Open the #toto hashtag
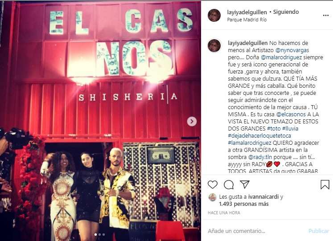This screenshot has height=241, width=333. [x=274, y=129]
